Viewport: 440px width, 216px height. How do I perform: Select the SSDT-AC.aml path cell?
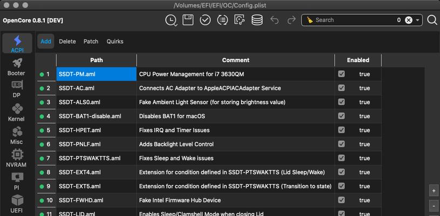(97, 88)
